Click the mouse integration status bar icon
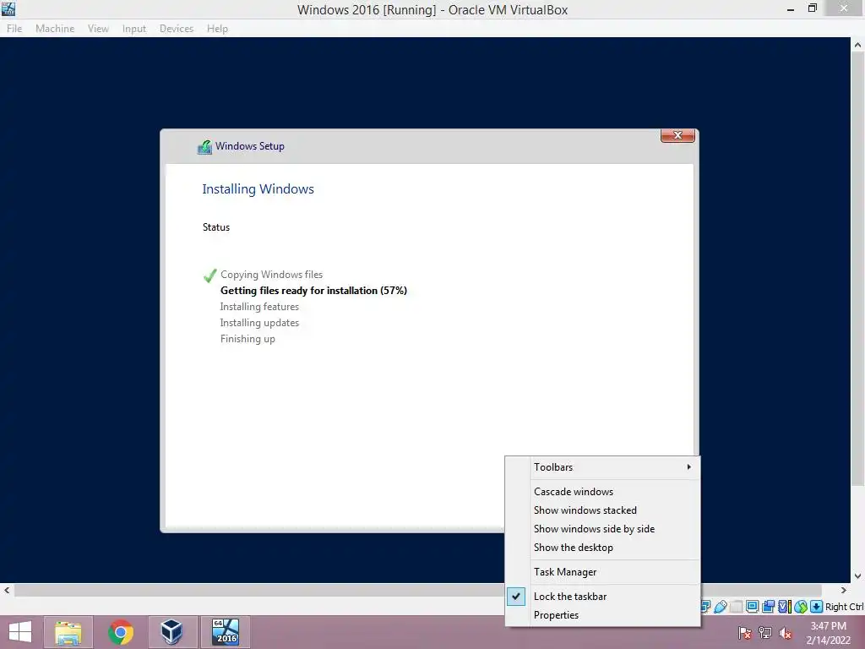 [x=801, y=607]
